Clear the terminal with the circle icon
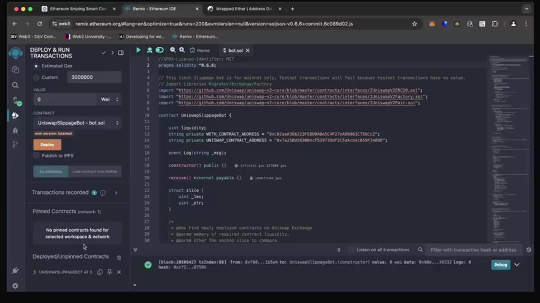540x303 pixels. click(x=529, y=250)
